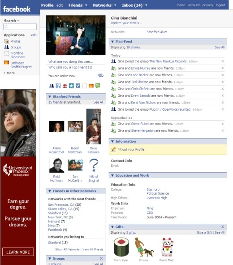Collapse the Stanford Friends section
This screenshot has height=265, width=233.
tap(50, 96)
